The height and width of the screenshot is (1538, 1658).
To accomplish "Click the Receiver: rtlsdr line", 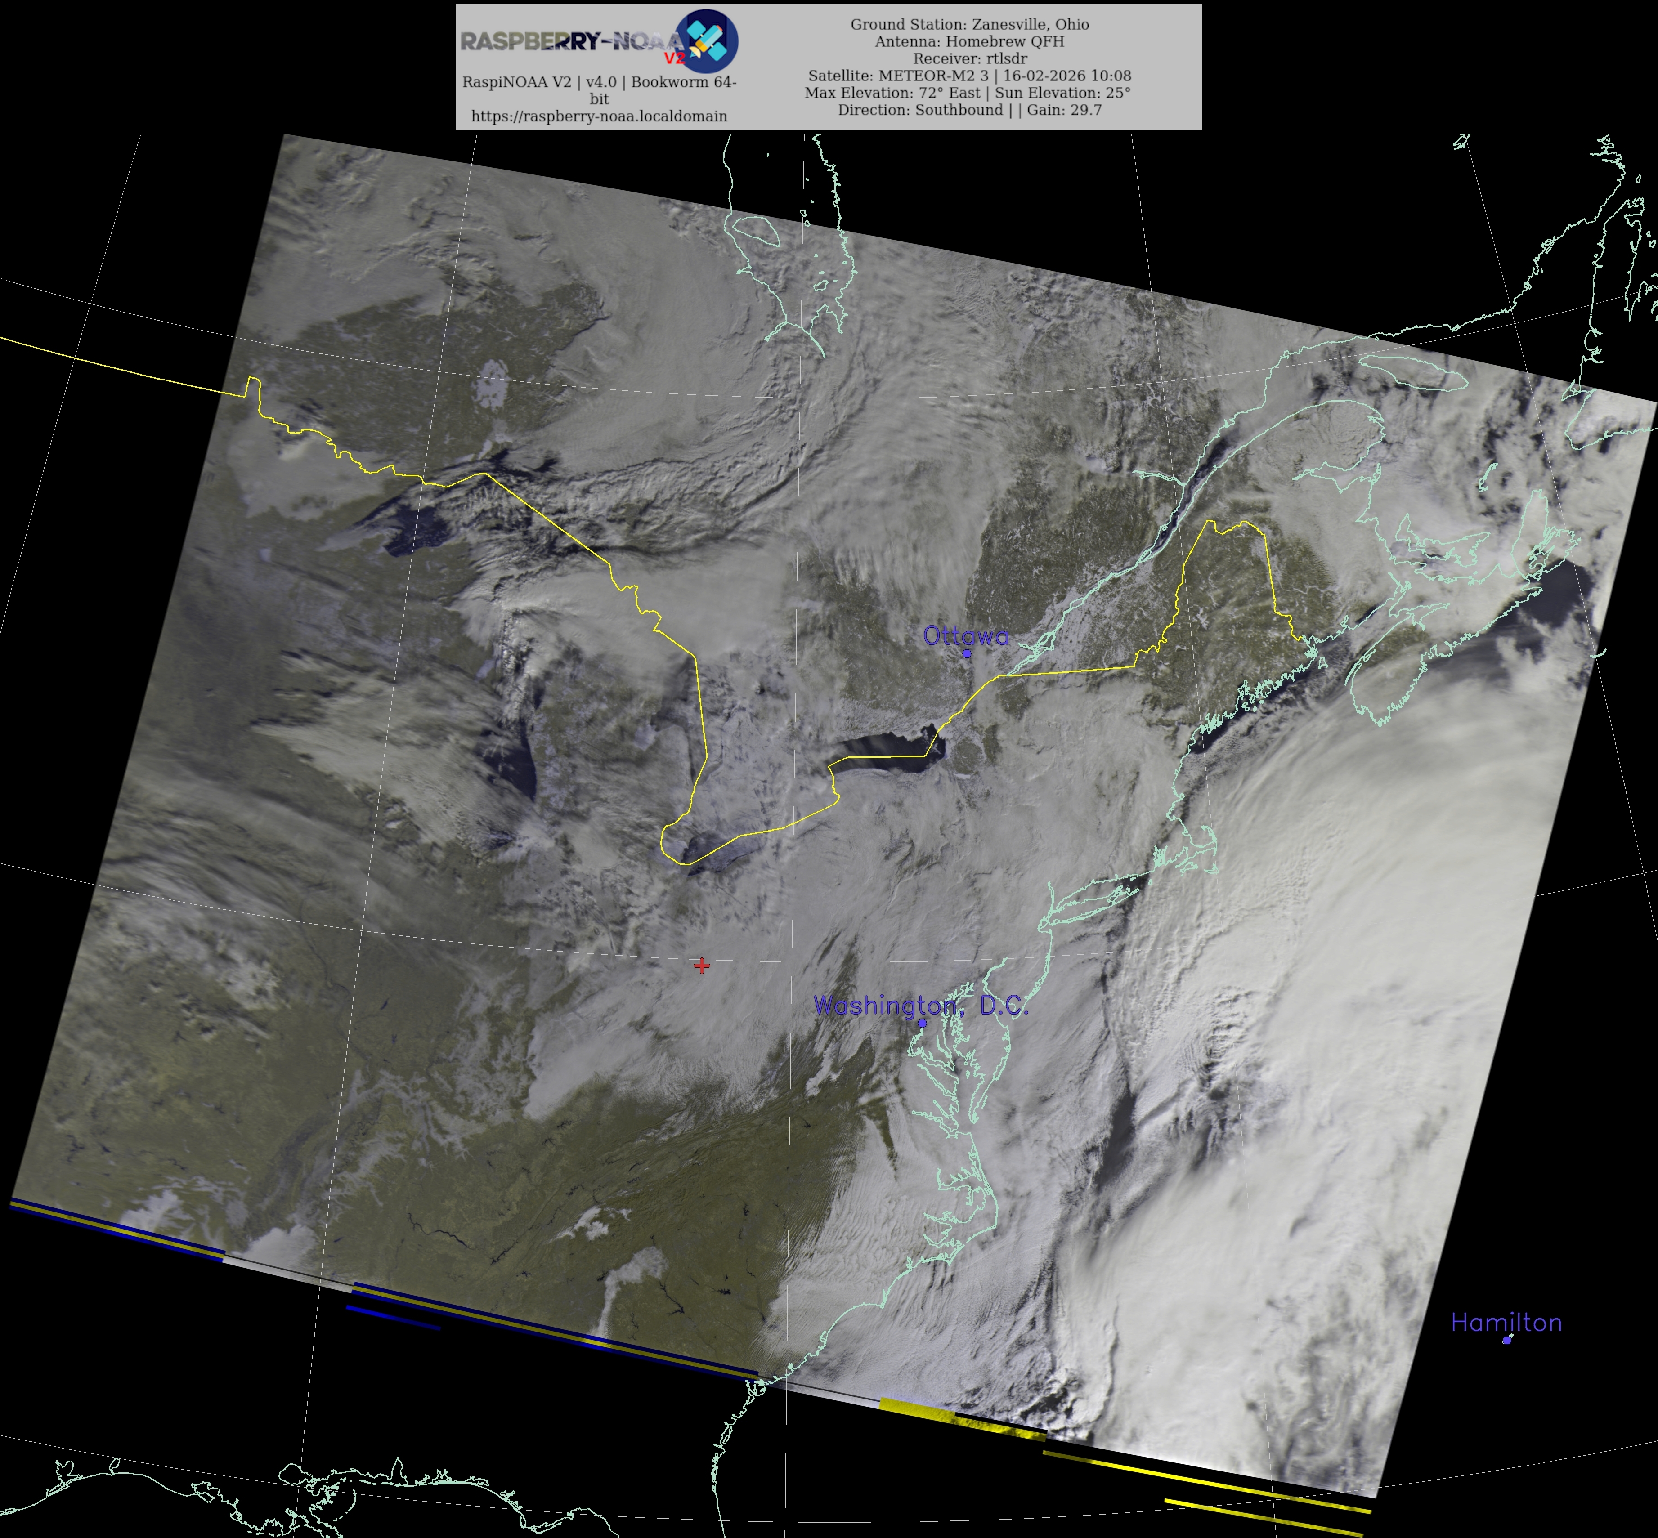I will coord(969,58).
